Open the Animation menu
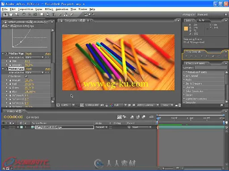Image resolution: width=229 pixels, height=171 pixels. click(x=62, y=9)
